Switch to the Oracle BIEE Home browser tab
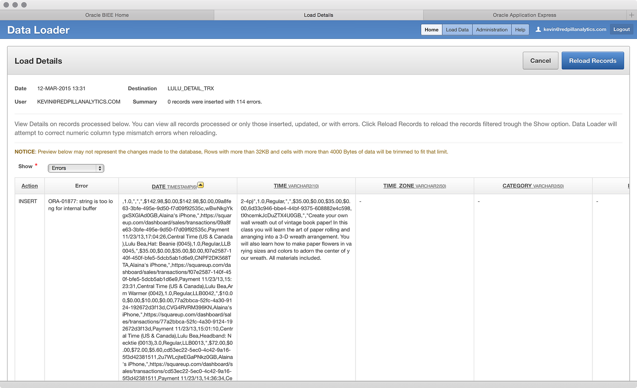This screenshot has height=388, width=637. 107,15
